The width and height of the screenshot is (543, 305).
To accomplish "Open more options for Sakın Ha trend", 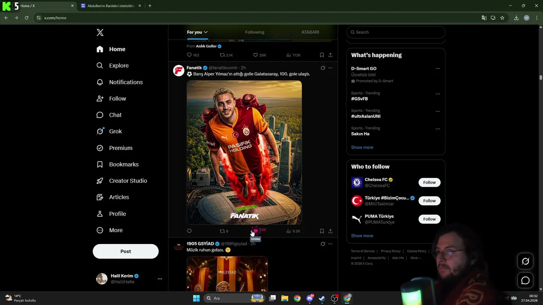I will coord(438,129).
